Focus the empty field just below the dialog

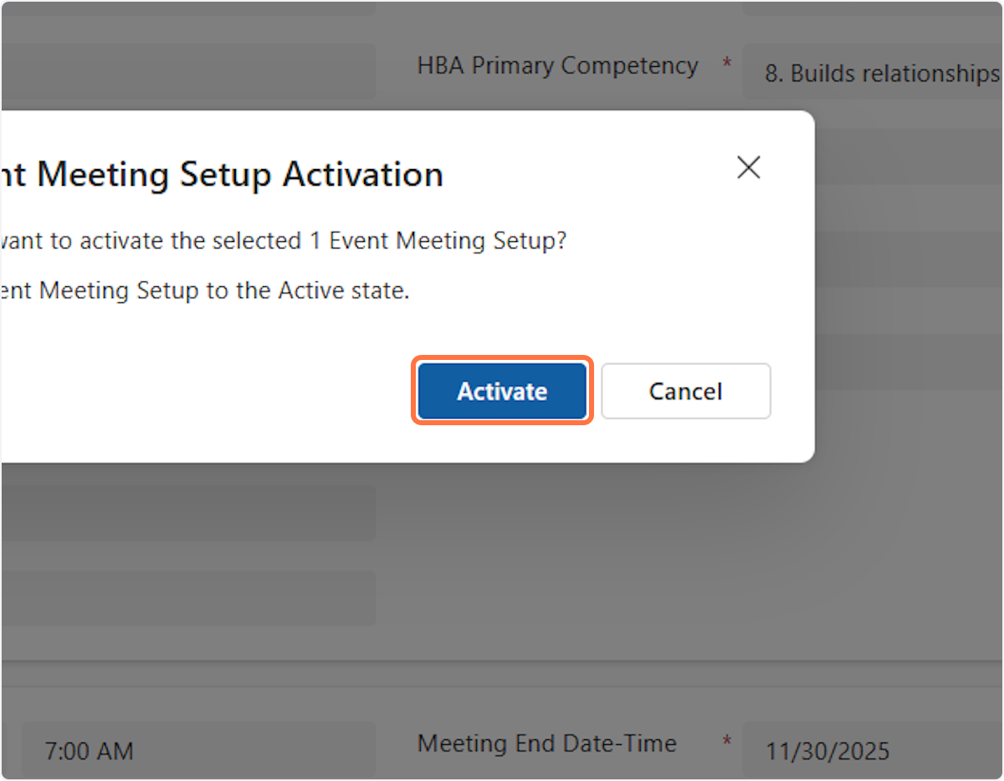[x=188, y=513]
